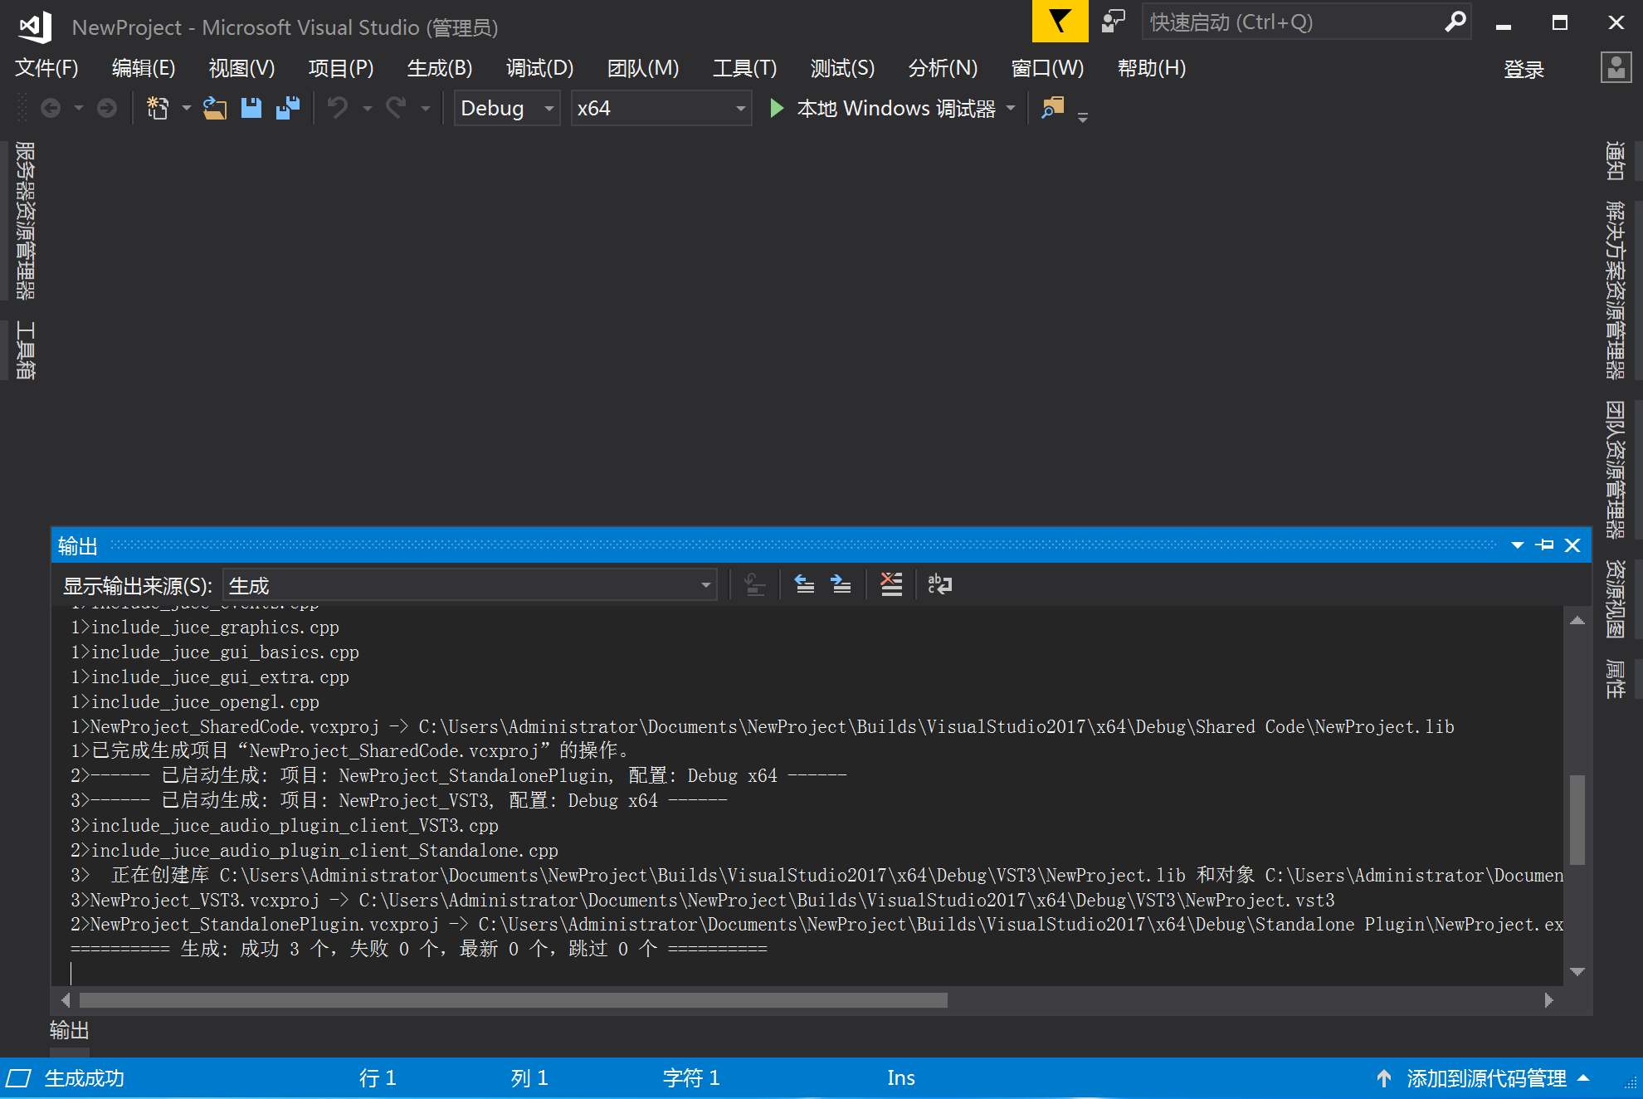Click the Open File folder icon
This screenshot has height=1099, width=1643.
(215, 108)
